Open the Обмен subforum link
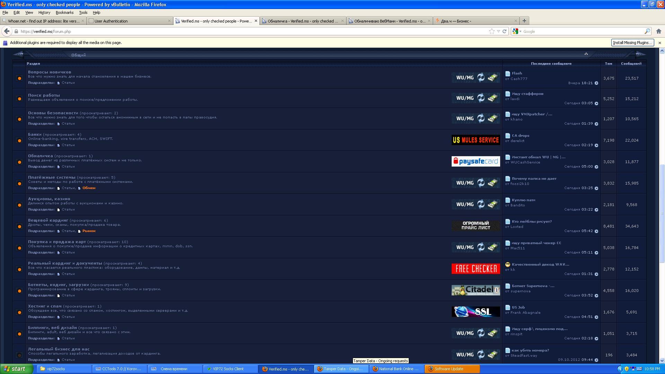Screen dimensions: 665x374 pos(89,188)
